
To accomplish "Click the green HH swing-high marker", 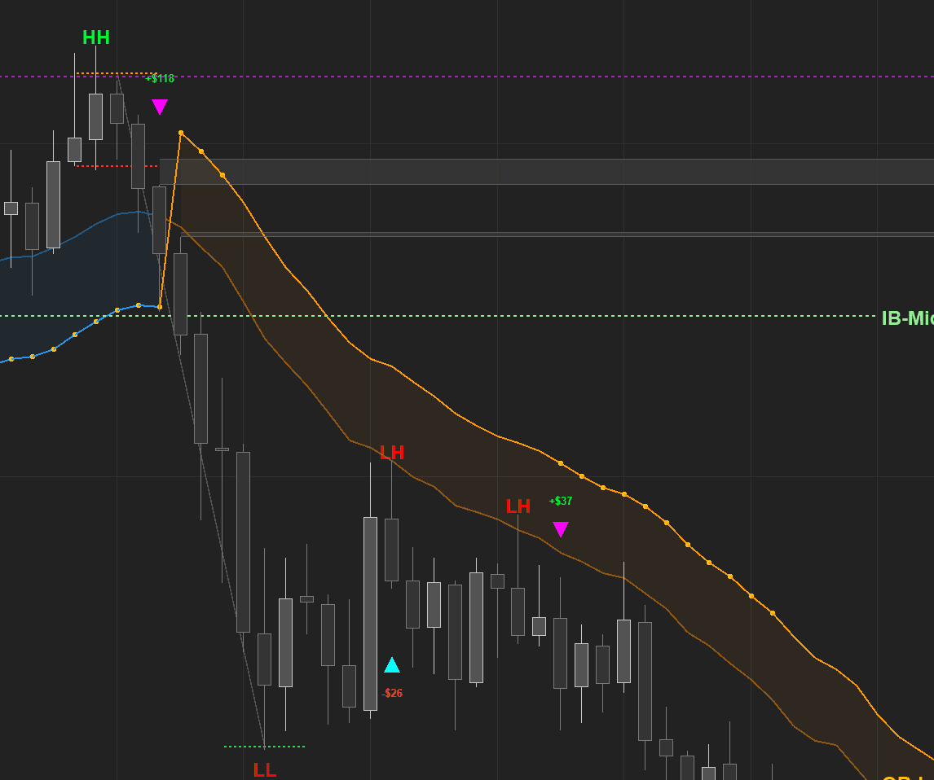I will (95, 37).
